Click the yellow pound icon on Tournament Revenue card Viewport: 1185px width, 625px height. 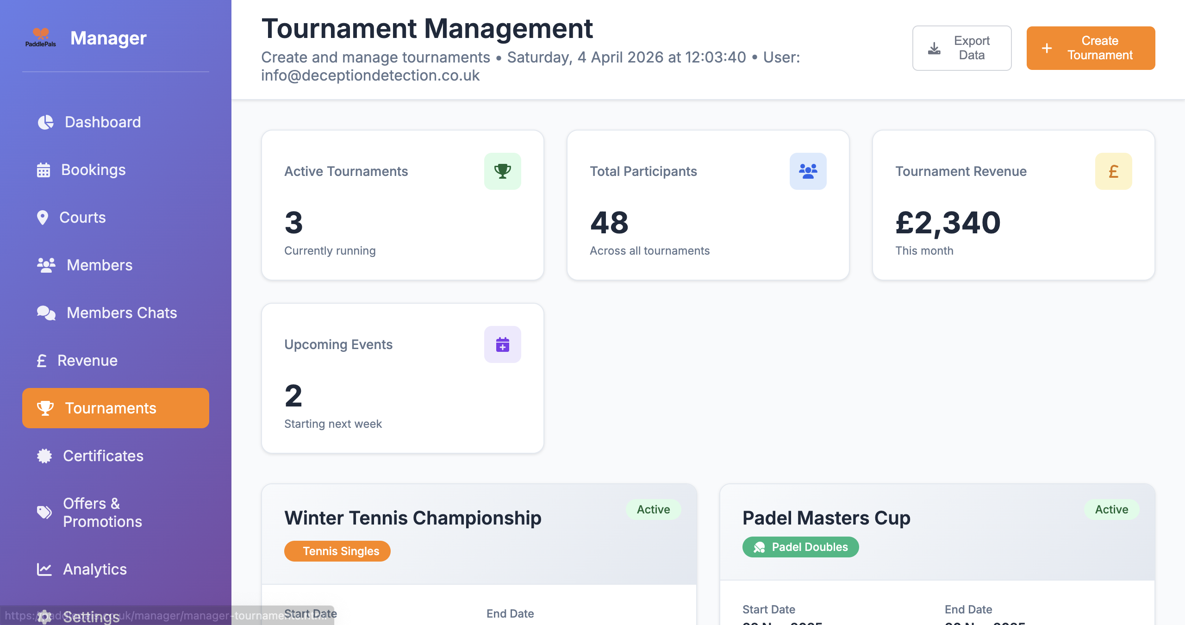[1114, 171]
